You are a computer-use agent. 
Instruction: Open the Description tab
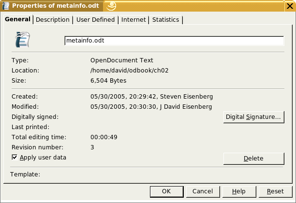coord(53,20)
